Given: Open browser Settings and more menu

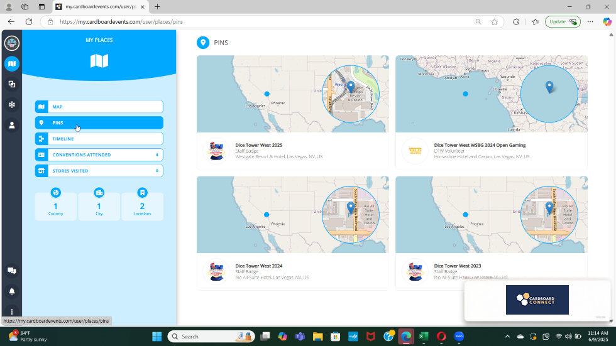Looking at the screenshot, I should (590, 21).
